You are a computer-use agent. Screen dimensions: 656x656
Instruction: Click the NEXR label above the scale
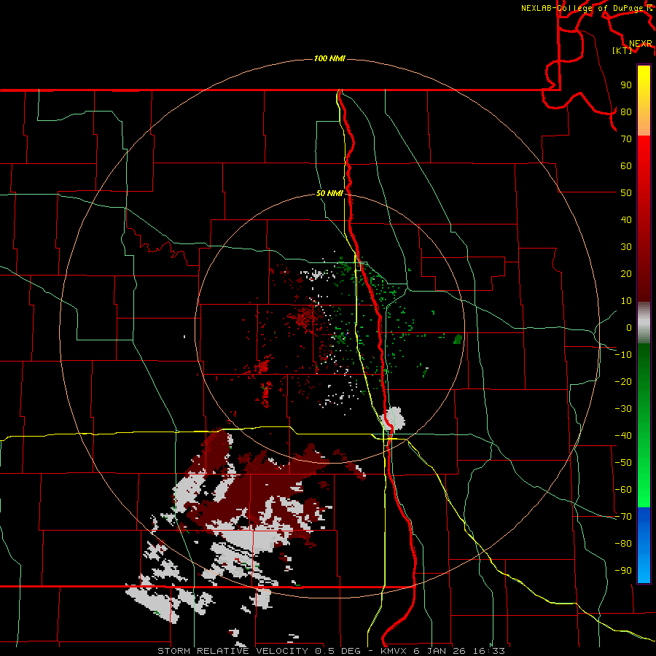(640, 44)
